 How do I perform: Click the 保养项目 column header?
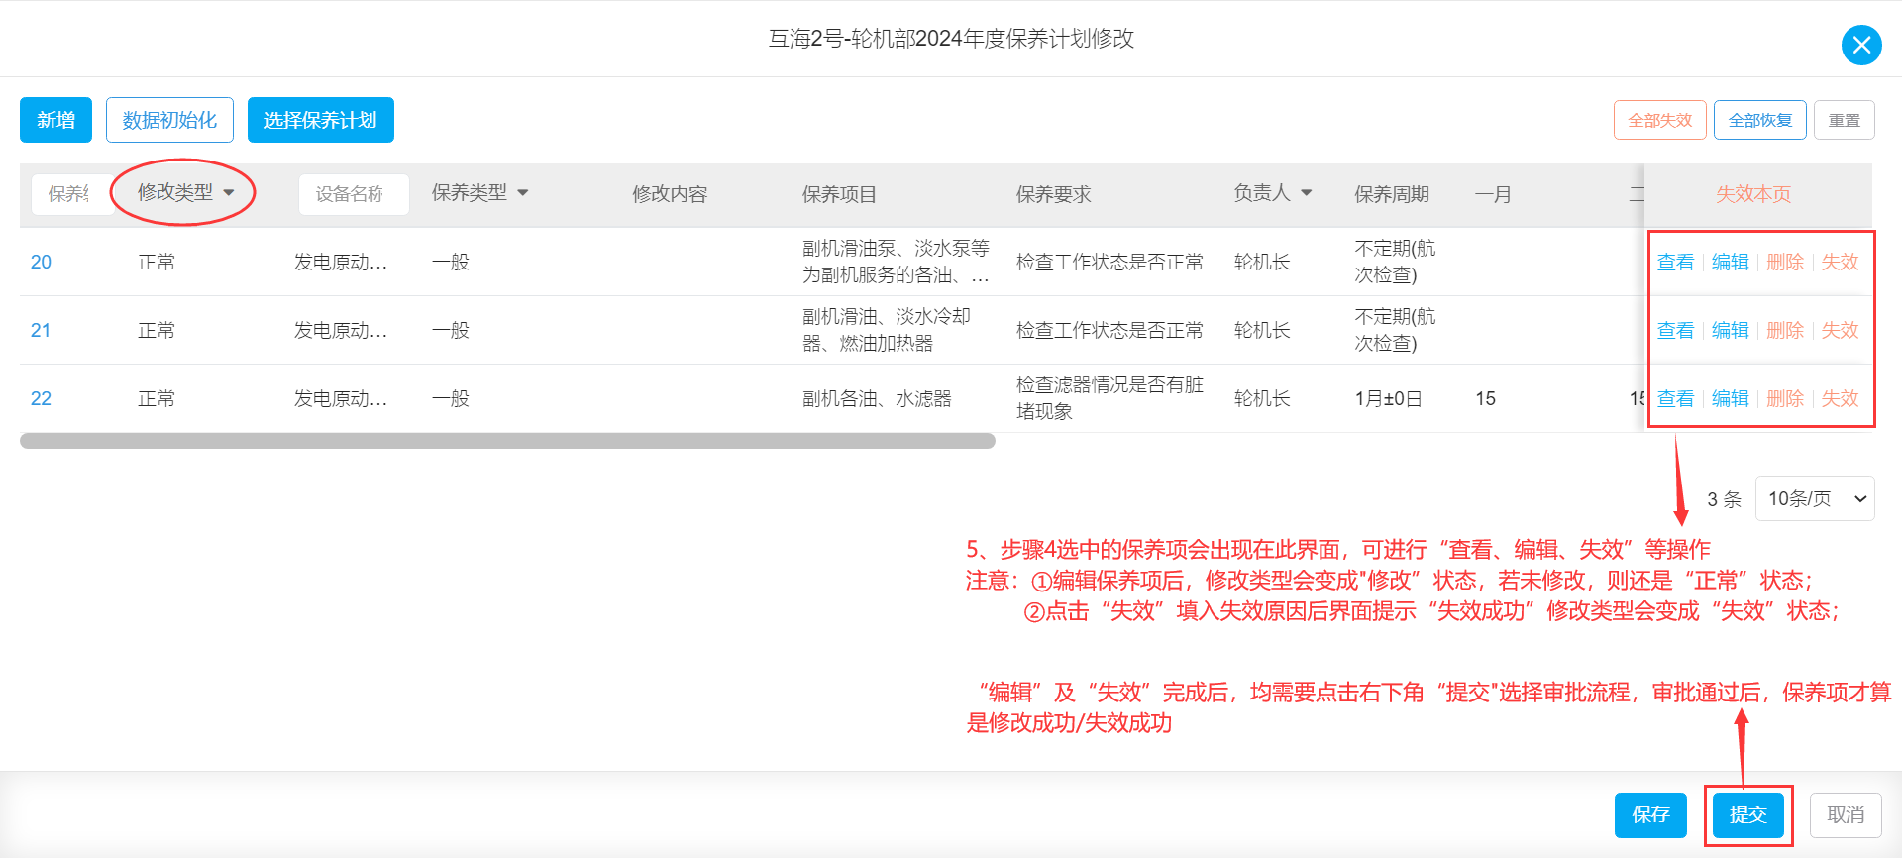tap(839, 194)
